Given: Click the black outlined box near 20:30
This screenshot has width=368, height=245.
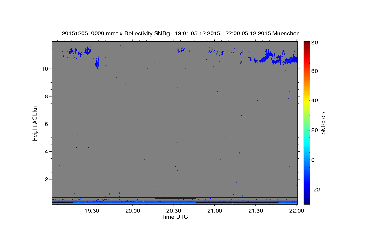Looking at the screenshot, I should (x=175, y=200).
